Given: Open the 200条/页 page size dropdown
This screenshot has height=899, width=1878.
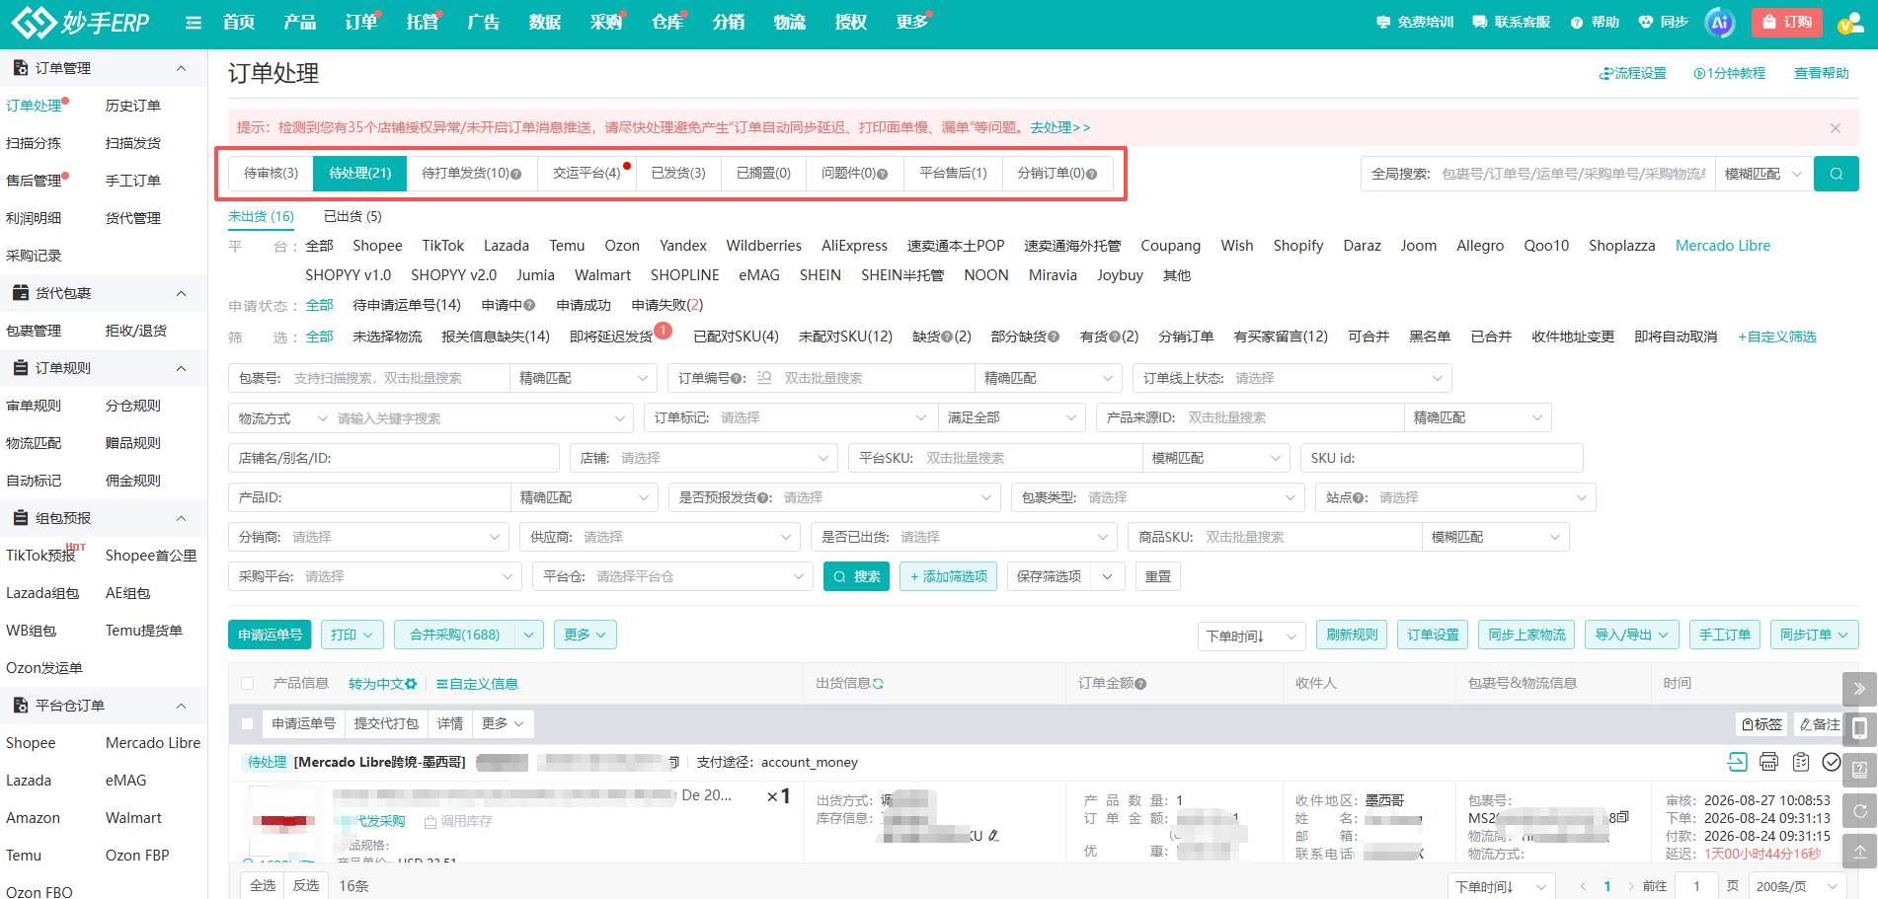Looking at the screenshot, I should [1797, 886].
